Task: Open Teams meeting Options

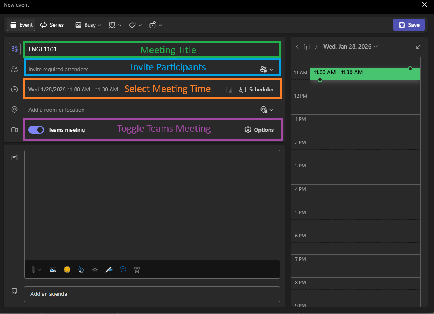Action: [x=259, y=130]
